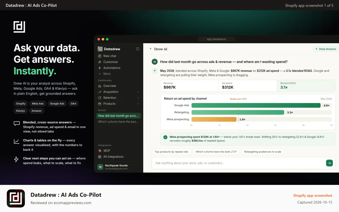Click the Meta Ads source tag
The width and height of the screenshot is (339, 212).
point(38,104)
